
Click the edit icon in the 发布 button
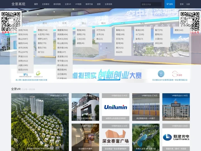pos(167,4)
